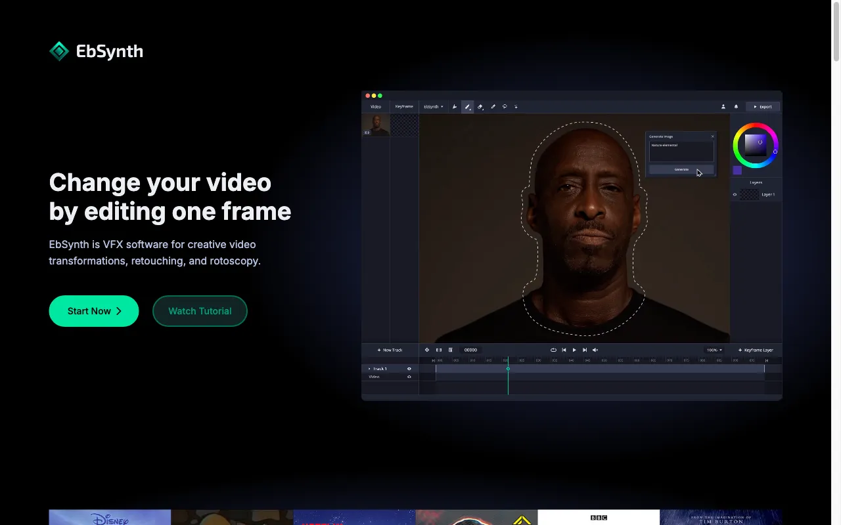Click the Export button
This screenshot has width=841, height=525.
763,106
